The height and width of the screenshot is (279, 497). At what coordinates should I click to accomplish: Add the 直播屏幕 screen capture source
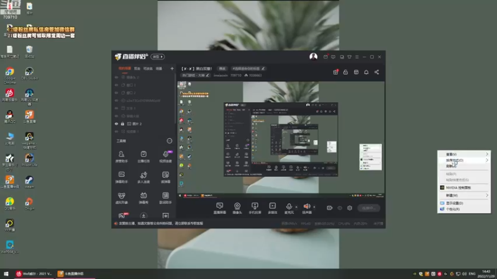pos(220,208)
